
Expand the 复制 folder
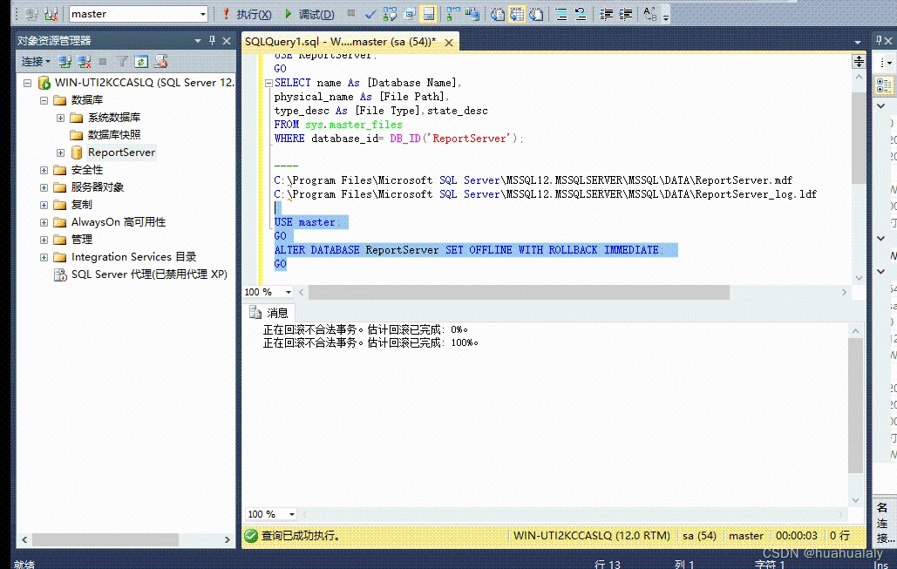[44, 205]
